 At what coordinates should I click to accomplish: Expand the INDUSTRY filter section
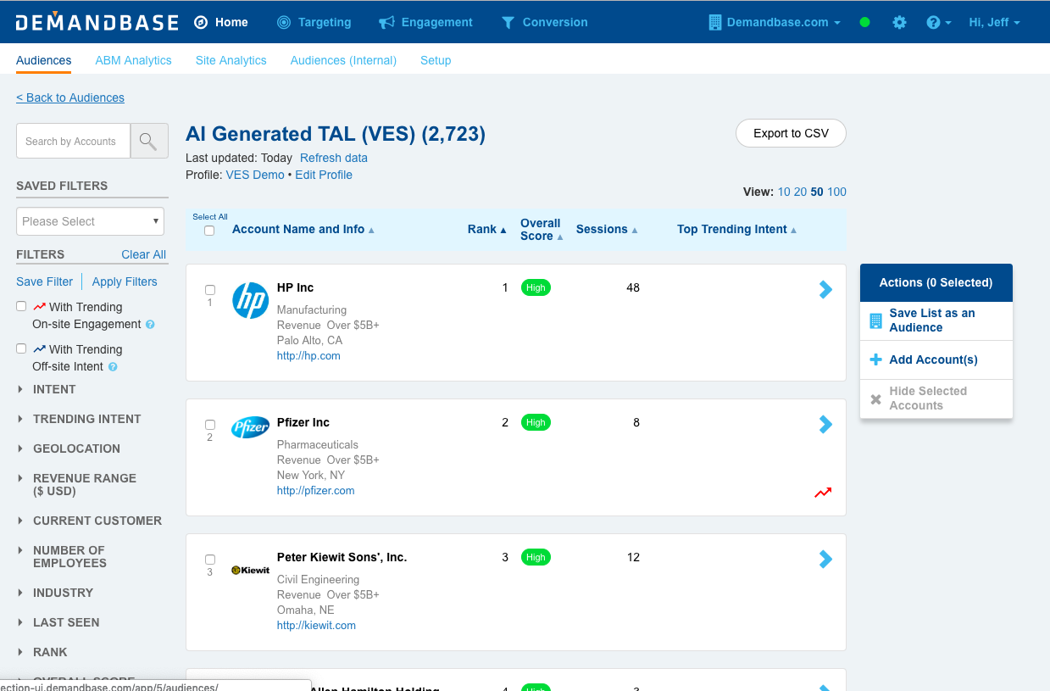coord(63,593)
